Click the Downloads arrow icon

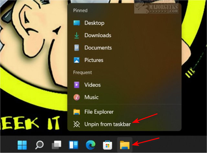click(77, 35)
